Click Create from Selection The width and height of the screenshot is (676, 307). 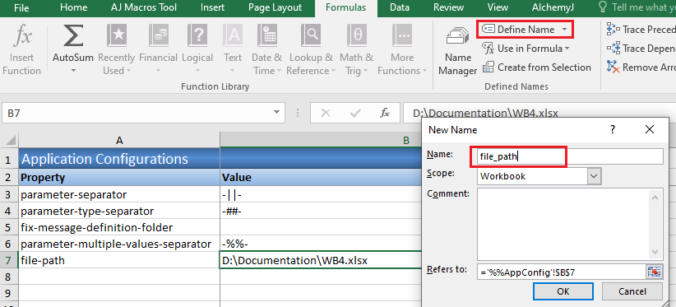pyautogui.click(x=536, y=67)
